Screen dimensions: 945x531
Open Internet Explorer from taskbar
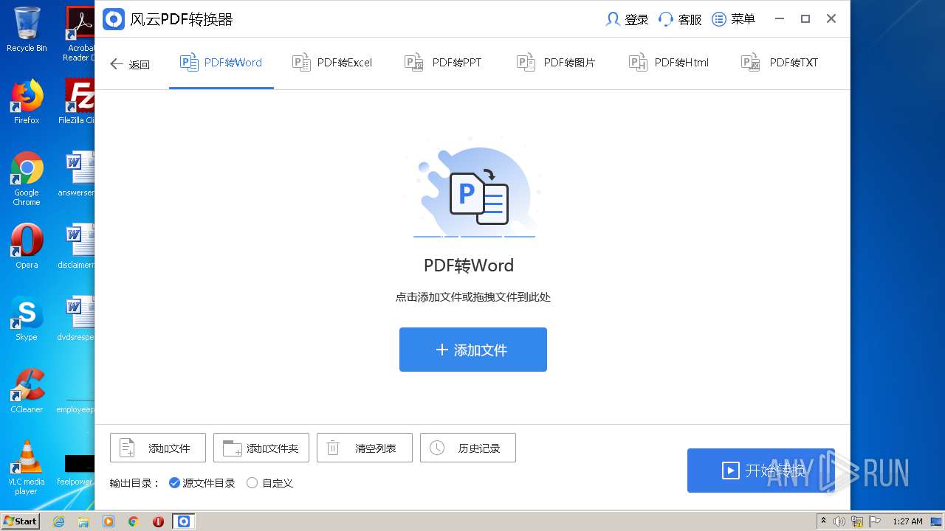pos(59,521)
